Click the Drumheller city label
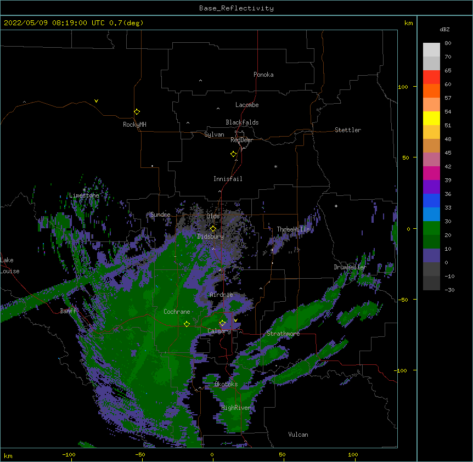The width and height of the screenshot is (473, 462). [x=350, y=267]
